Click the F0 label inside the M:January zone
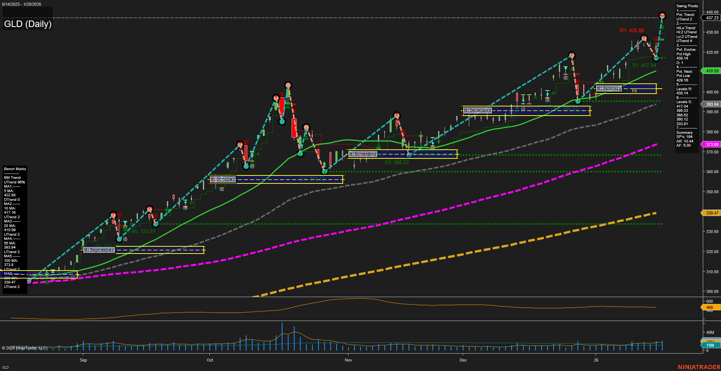The height and width of the screenshot is (371, 721). pyautogui.click(x=634, y=91)
